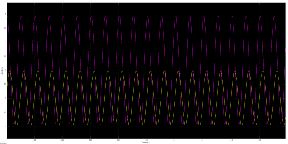The image size is (288, 144).
Task: Click the amplitude tick label 5
Action: [6, 14]
